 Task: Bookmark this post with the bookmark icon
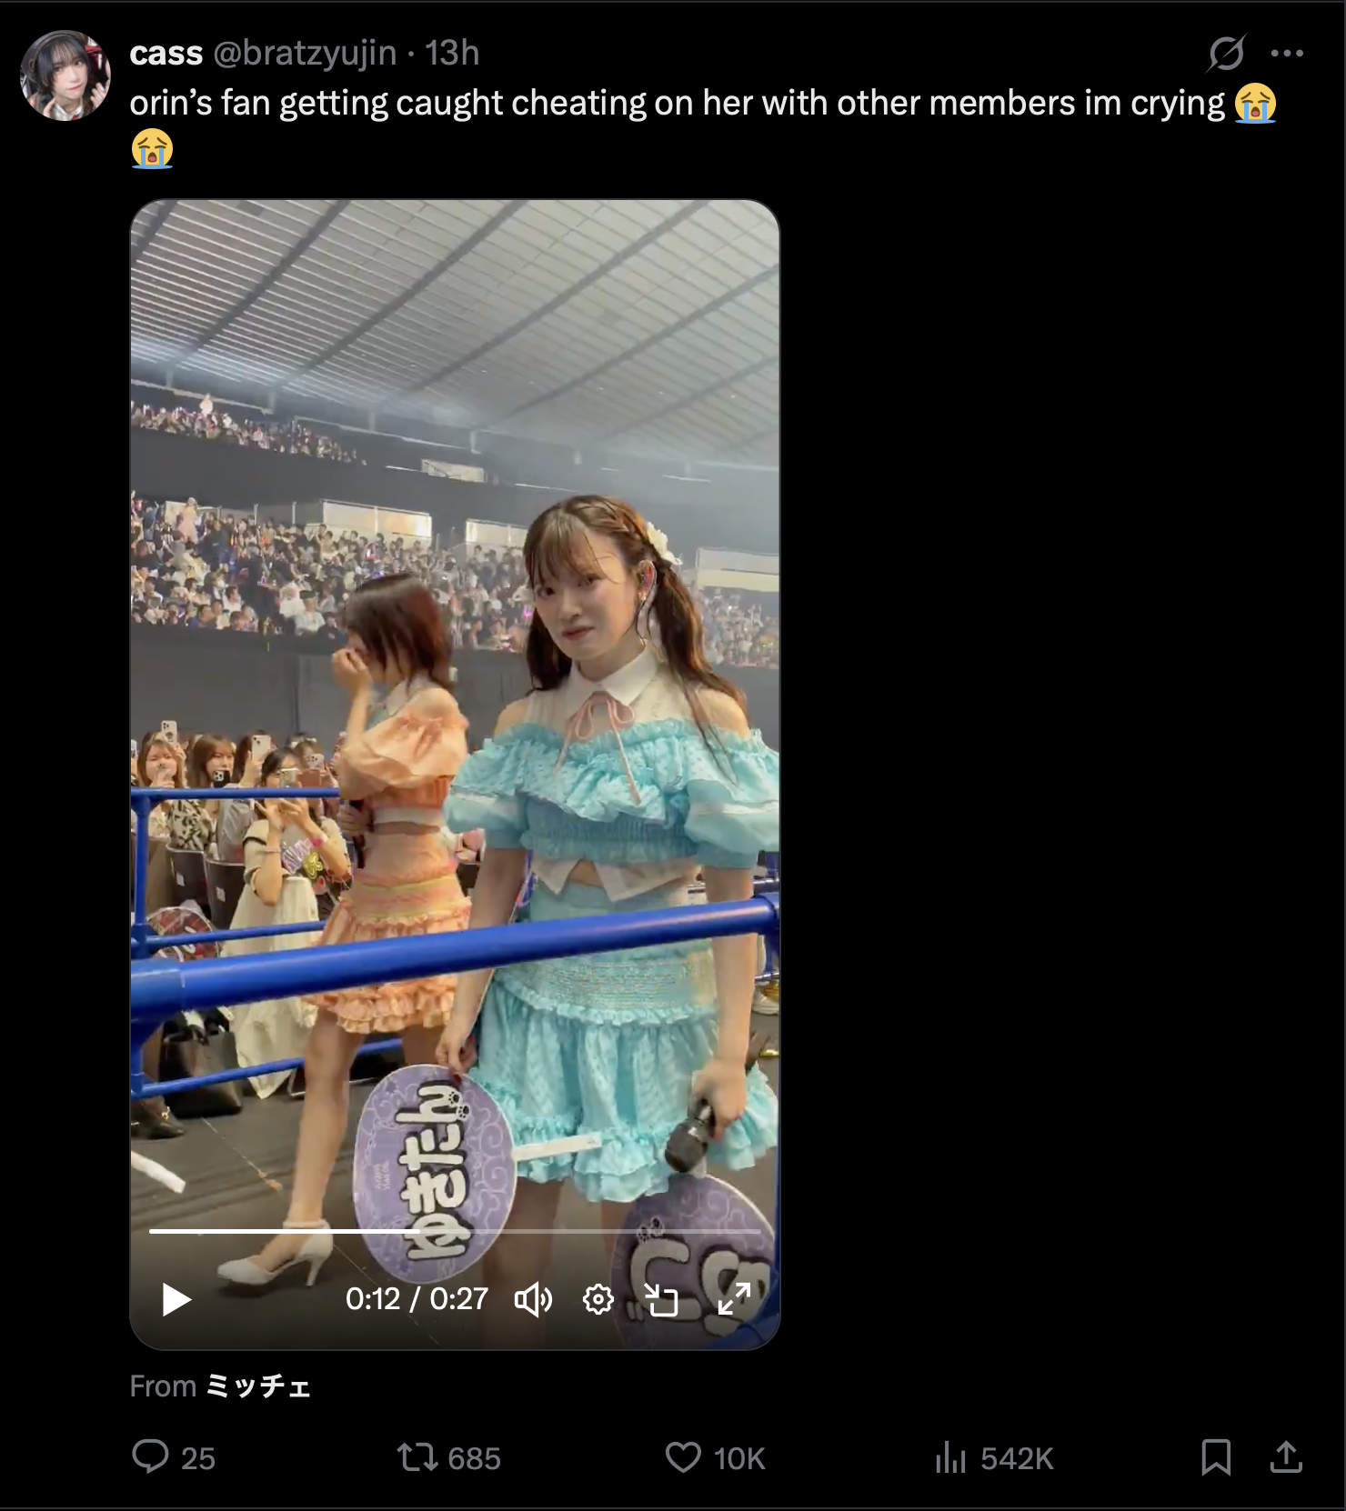pyautogui.click(x=1216, y=1456)
